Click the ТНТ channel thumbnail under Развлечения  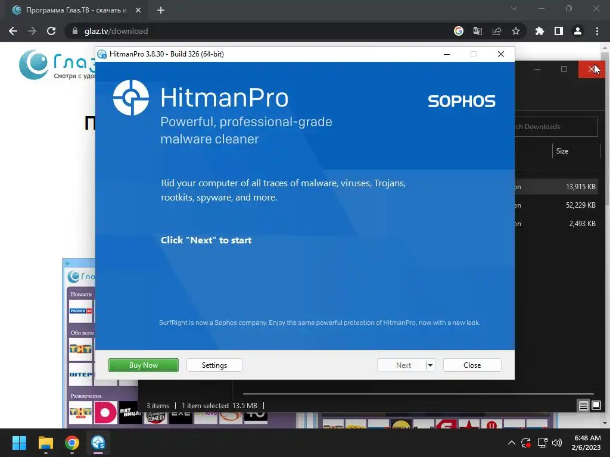[x=80, y=413]
